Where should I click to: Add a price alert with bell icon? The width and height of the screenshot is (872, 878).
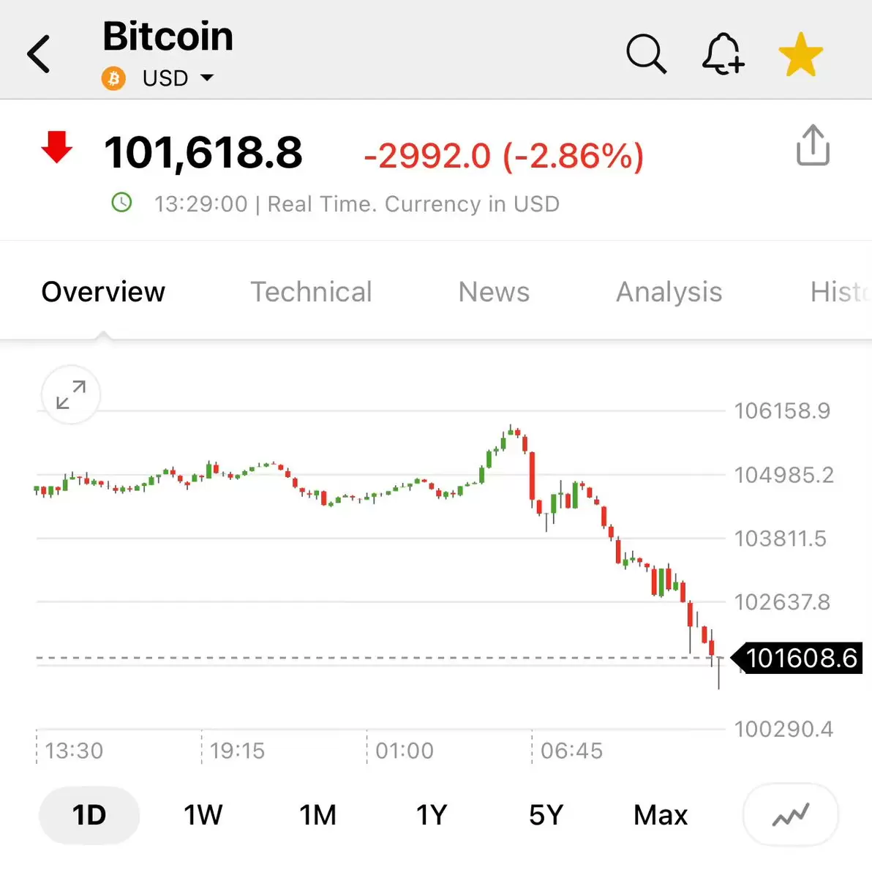(723, 54)
